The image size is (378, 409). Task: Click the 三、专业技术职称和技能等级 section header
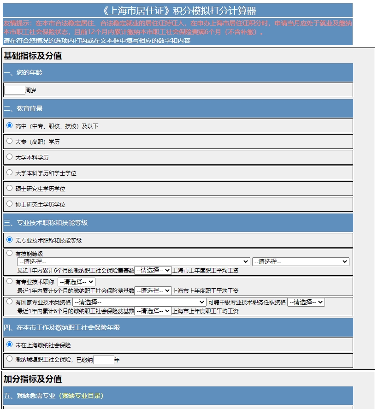click(178, 223)
